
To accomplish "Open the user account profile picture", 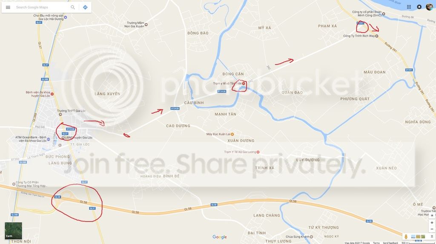I will pos(430,7).
